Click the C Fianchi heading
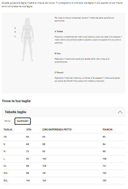 point(59,73)
